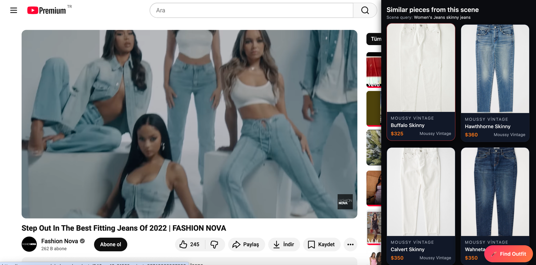Click the Hawthhorne Skinny product title

[487, 126]
